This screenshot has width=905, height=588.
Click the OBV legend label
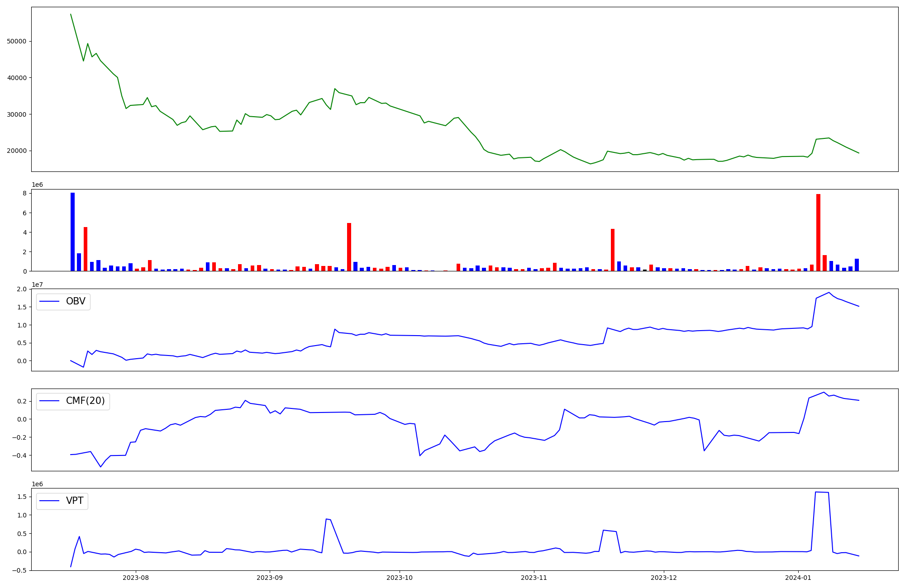click(76, 302)
